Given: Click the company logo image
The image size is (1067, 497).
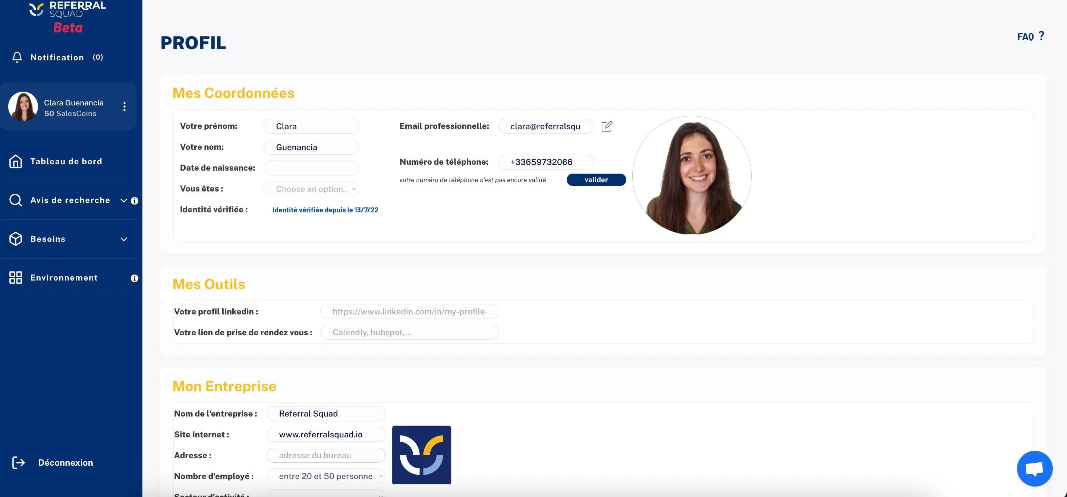Looking at the screenshot, I should tap(421, 455).
